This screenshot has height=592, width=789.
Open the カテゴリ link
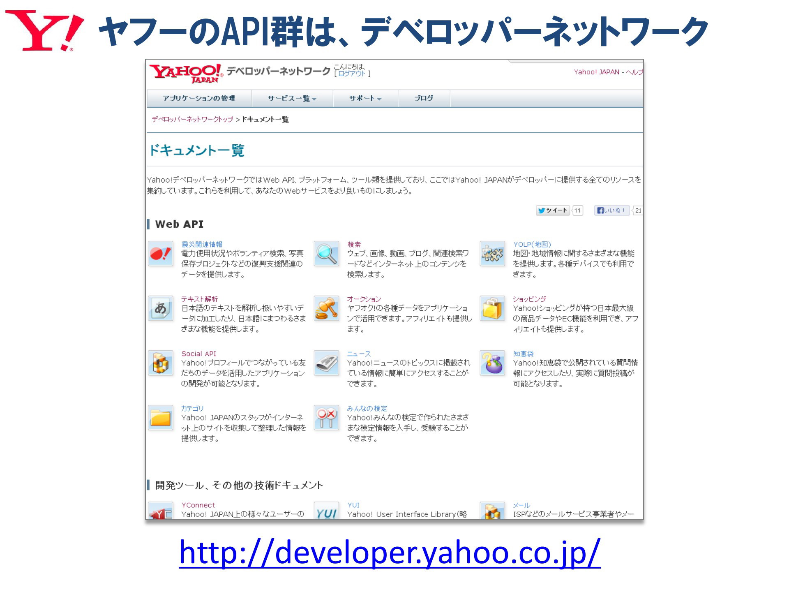[x=192, y=408]
